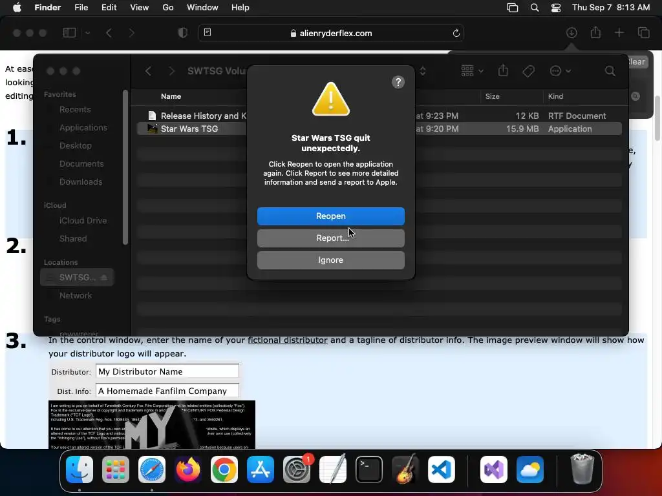Open Terminal from the Dock
662x496 pixels.
(369, 470)
